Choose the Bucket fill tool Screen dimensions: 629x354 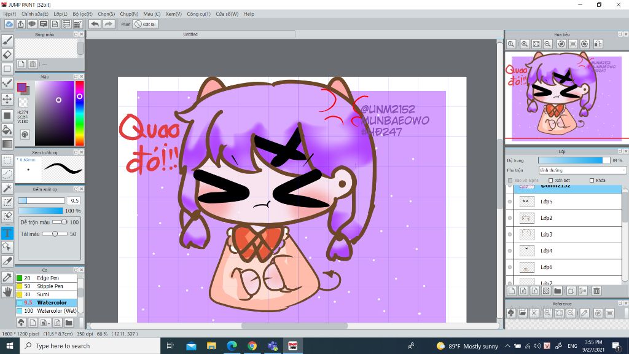pos(7,130)
